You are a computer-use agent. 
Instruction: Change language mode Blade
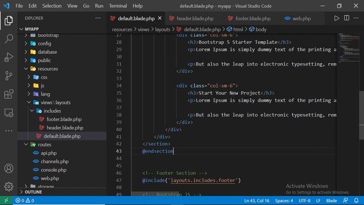coord(331,200)
